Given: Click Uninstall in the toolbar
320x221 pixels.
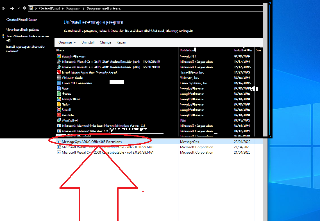Looking at the screenshot, I should click(88, 42).
